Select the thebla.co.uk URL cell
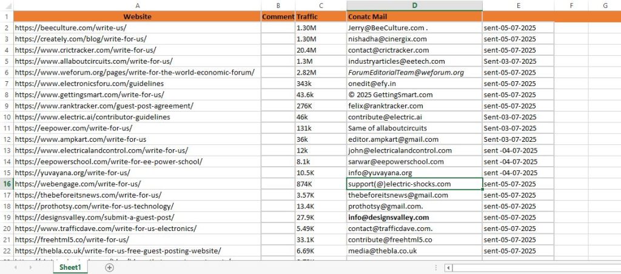The height and width of the screenshot is (274, 621). (138, 250)
